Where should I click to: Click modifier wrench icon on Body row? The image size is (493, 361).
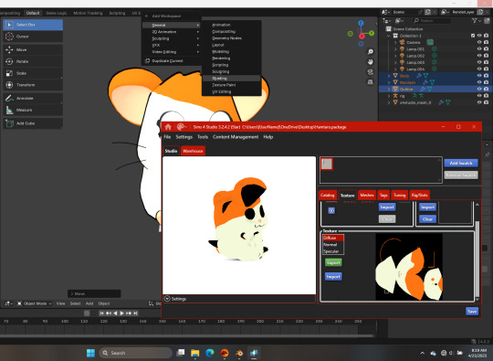coord(419,76)
